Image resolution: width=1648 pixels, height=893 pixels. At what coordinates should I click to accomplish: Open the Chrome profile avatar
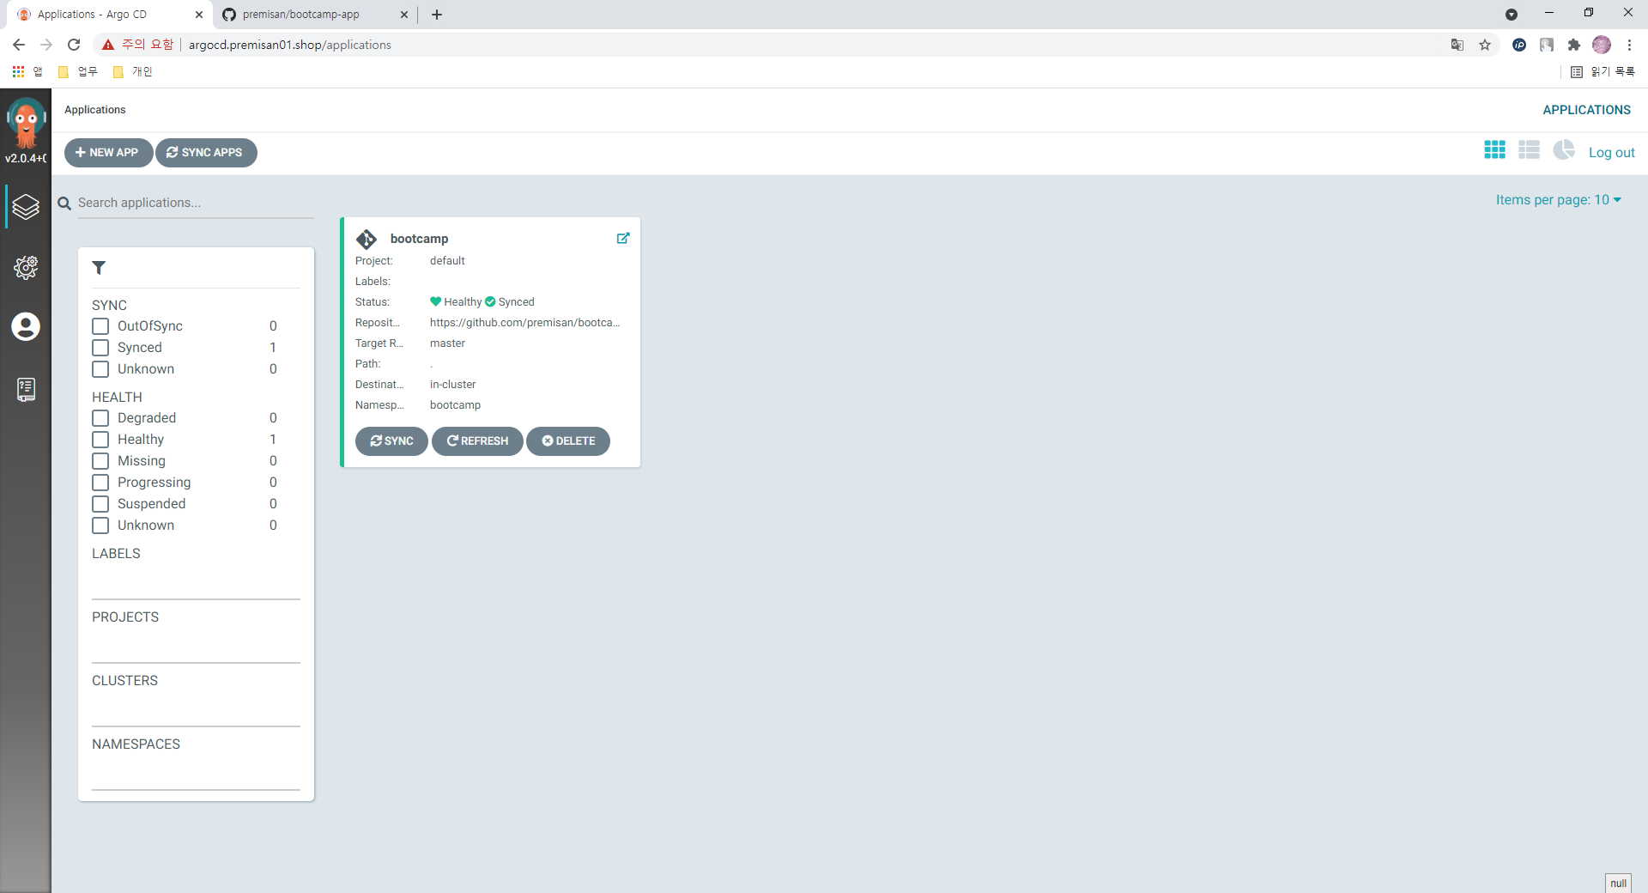[1602, 45]
